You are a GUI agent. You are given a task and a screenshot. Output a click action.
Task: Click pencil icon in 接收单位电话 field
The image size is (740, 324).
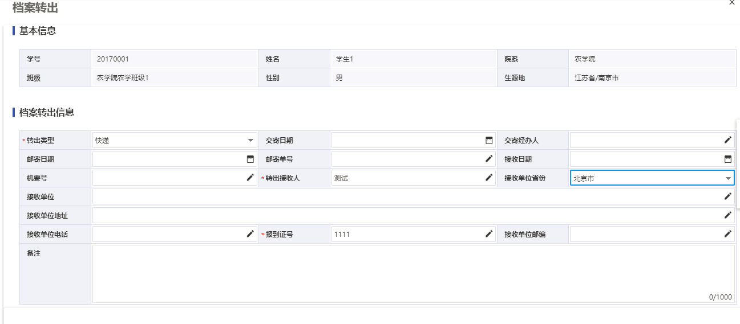click(250, 234)
